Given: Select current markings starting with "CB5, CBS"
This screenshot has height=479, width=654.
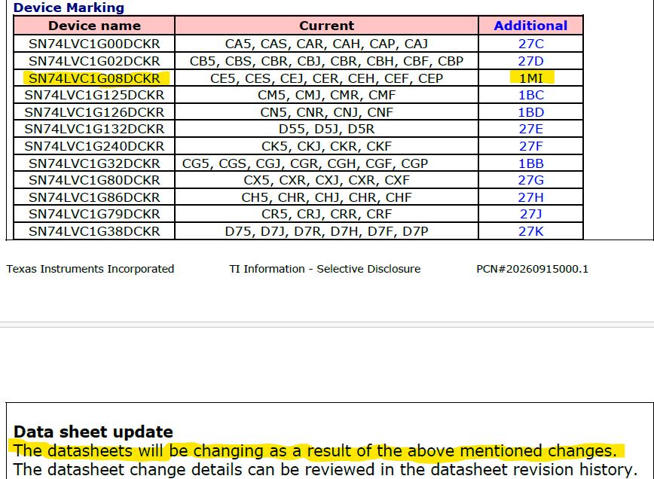Looking at the screenshot, I should [326, 61].
